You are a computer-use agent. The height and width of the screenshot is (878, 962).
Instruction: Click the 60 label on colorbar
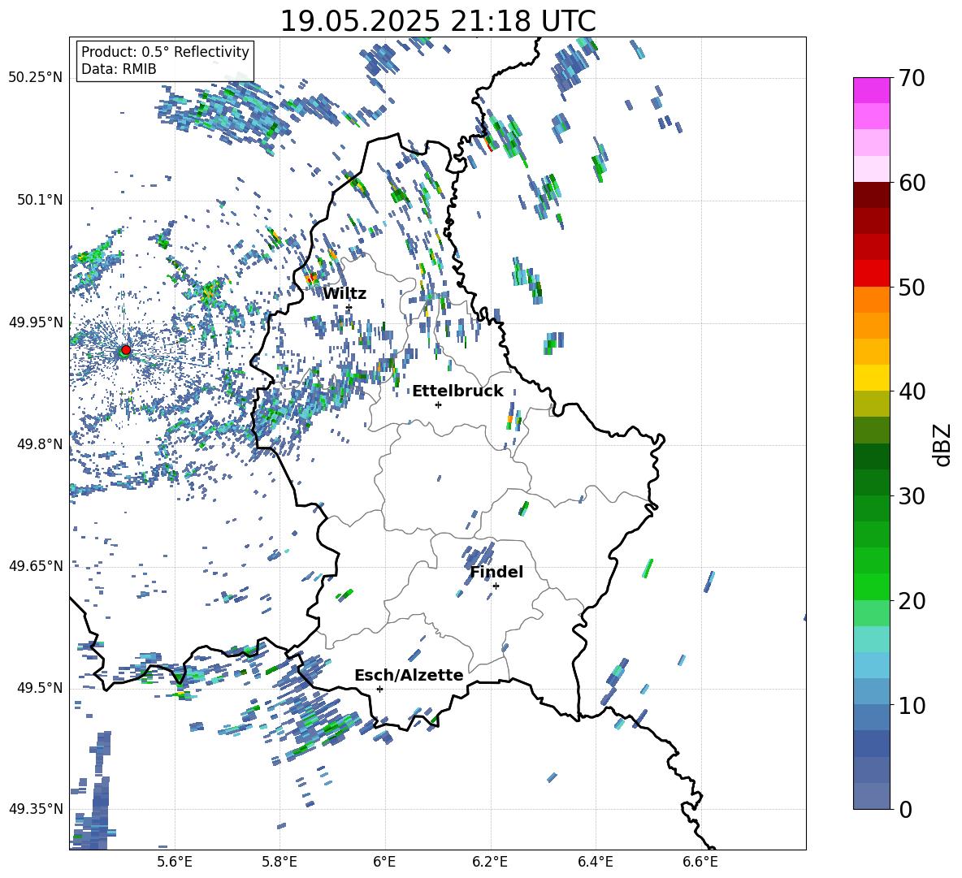pyautogui.click(x=911, y=183)
